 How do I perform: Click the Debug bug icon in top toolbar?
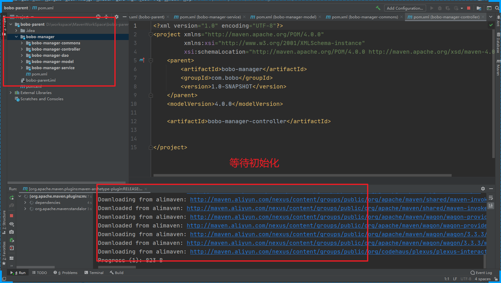click(x=439, y=8)
